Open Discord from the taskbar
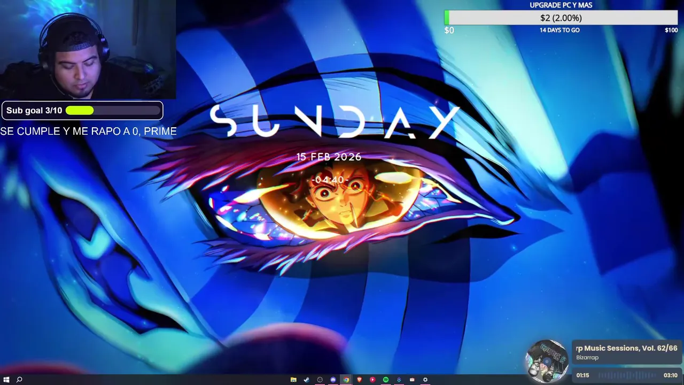The image size is (684, 385). pos(333,380)
